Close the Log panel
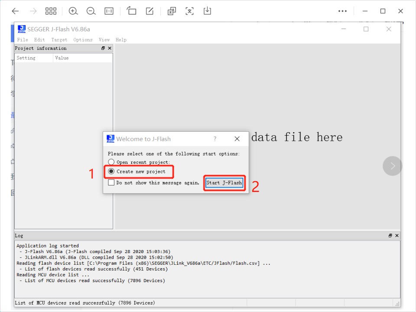Viewport: 416px width, 312px height. point(397,236)
